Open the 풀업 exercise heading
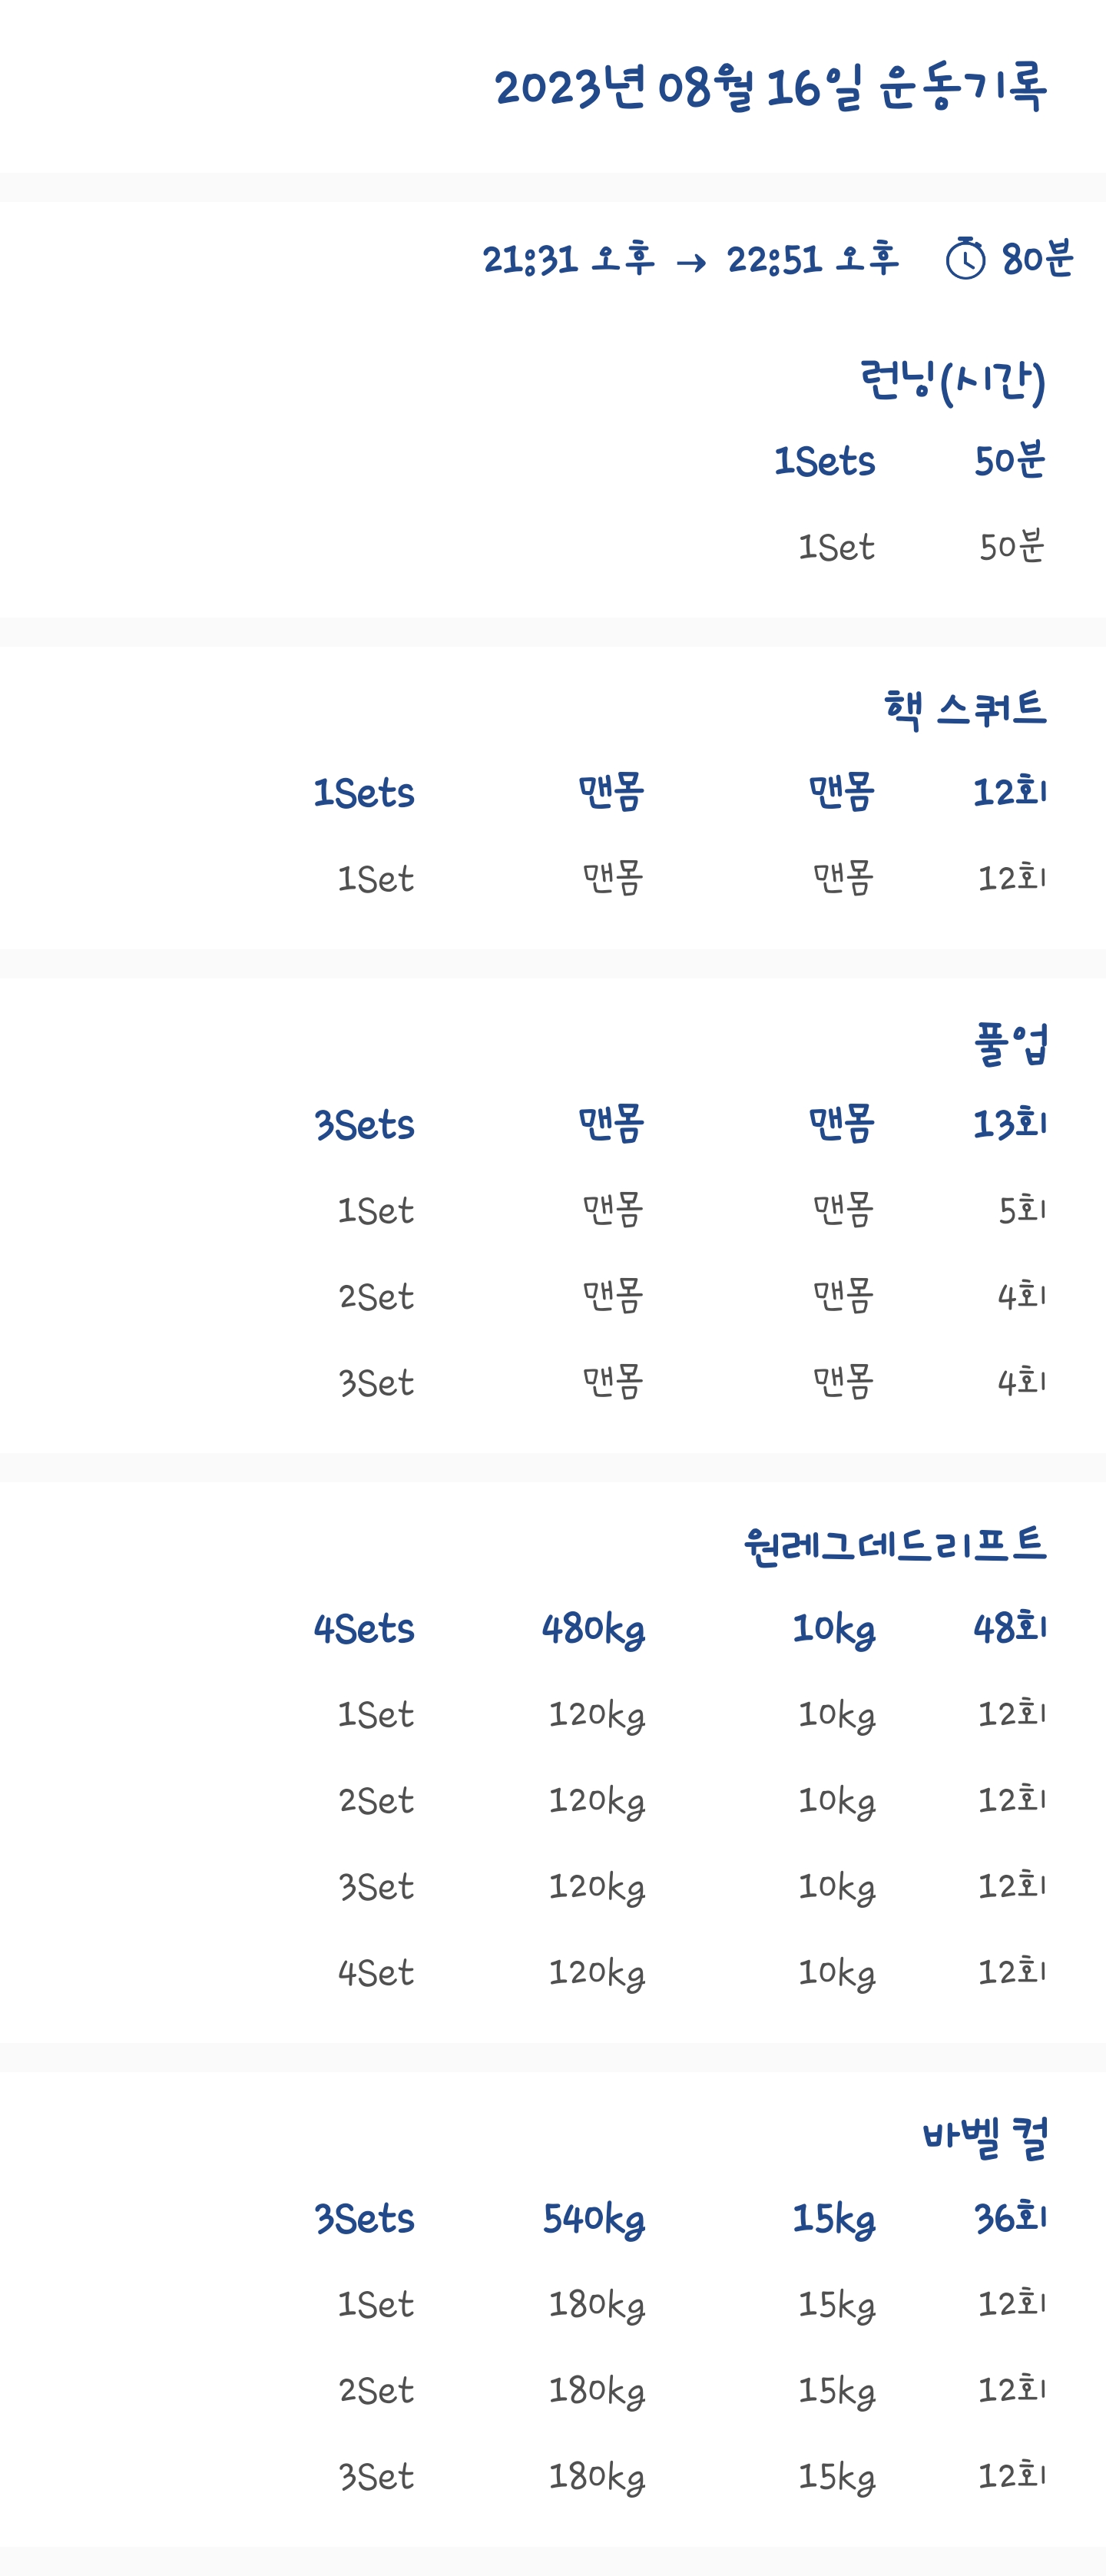 [1010, 1043]
